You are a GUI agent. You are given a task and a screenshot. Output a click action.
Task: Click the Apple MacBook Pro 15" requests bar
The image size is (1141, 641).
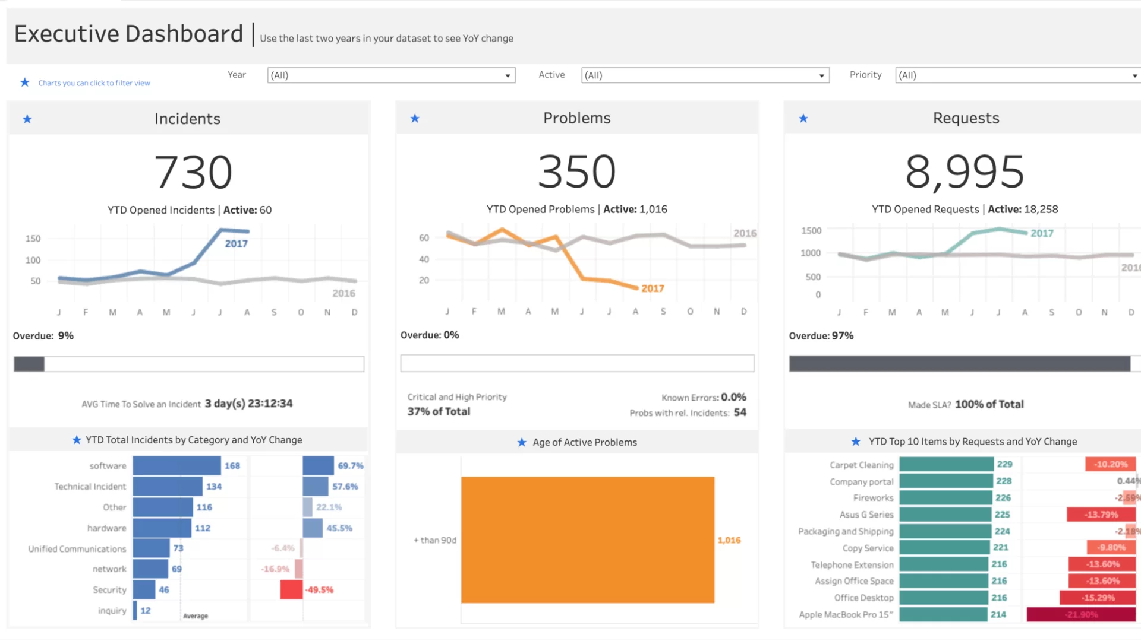pos(943,614)
